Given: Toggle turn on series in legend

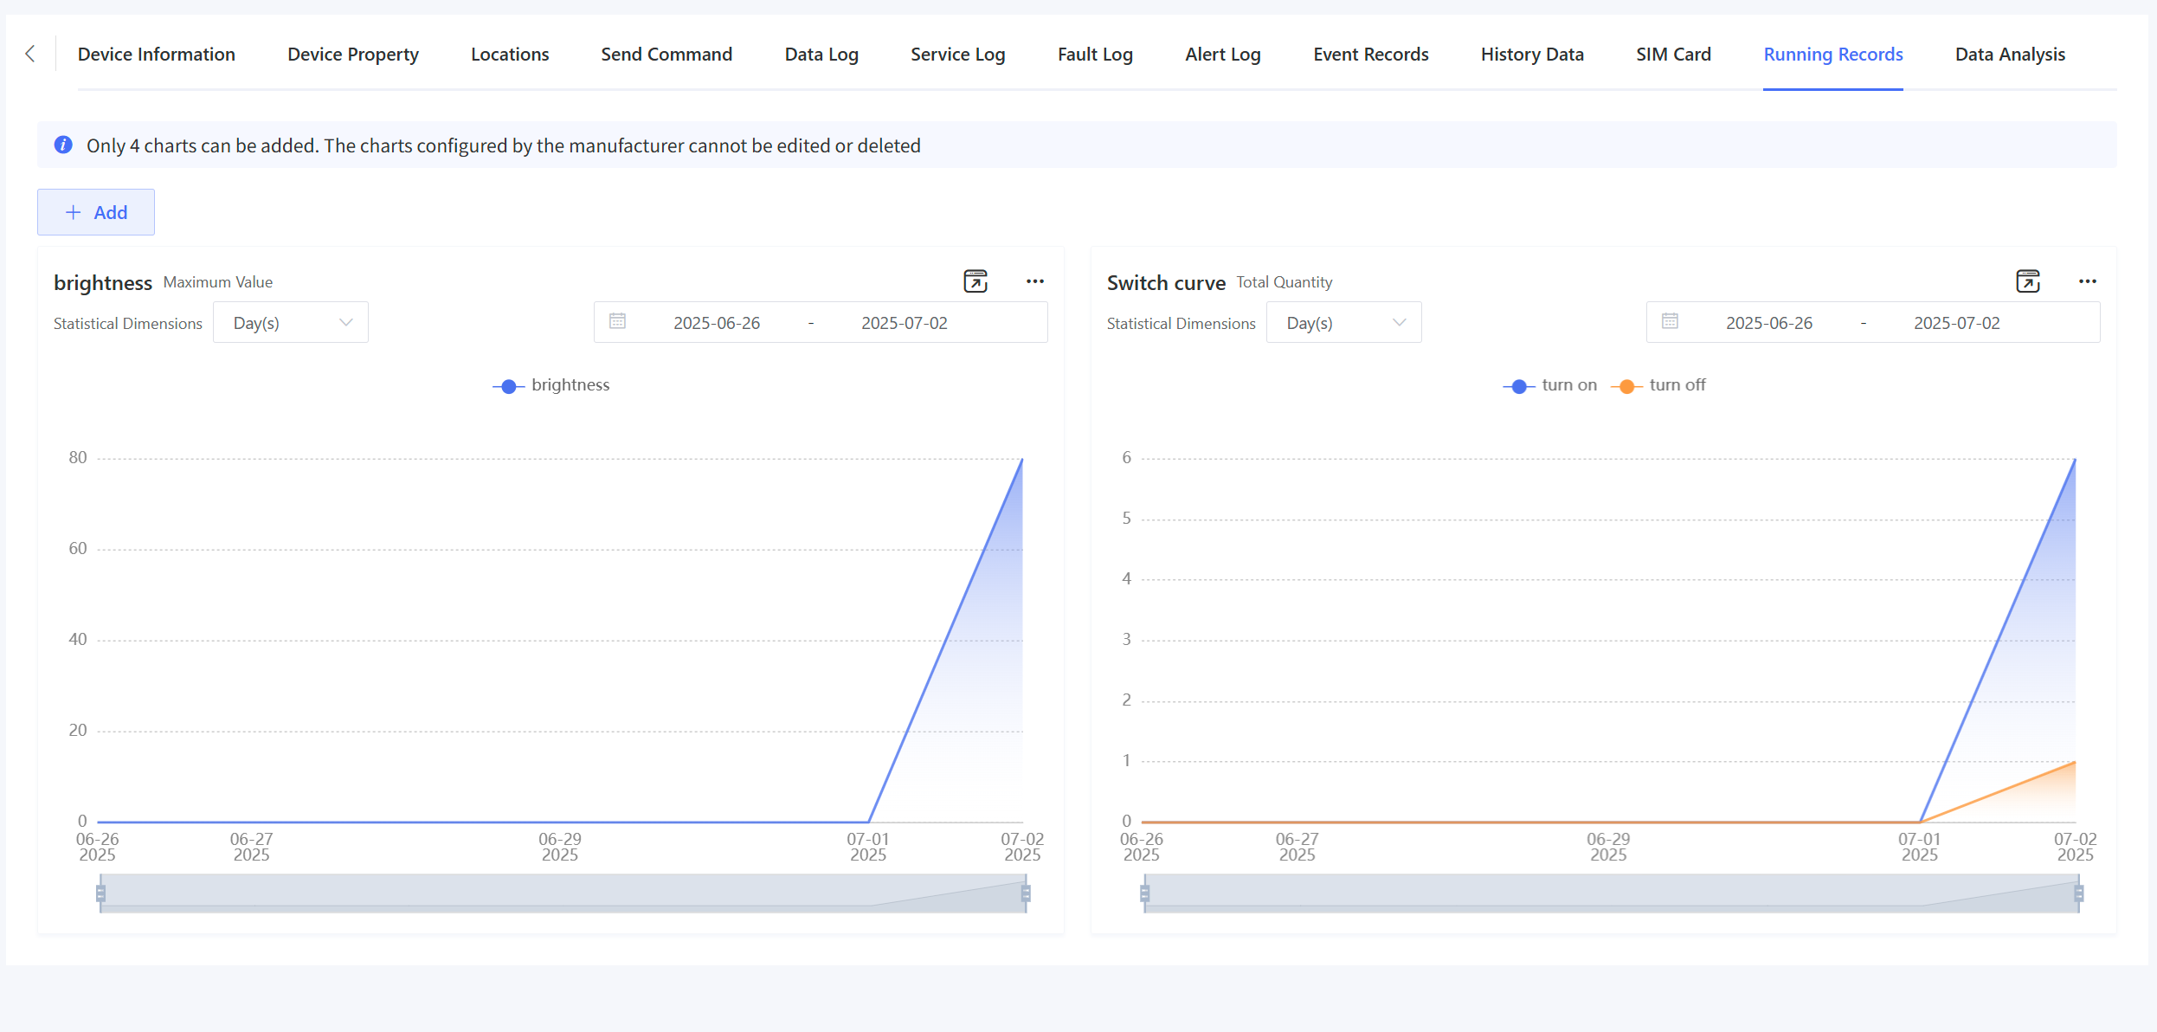Looking at the screenshot, I should tap(1550, 385).
